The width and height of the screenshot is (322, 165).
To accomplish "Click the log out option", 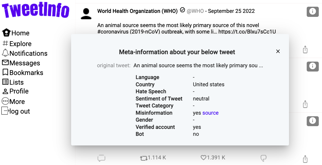I will (x=16, y=111).
